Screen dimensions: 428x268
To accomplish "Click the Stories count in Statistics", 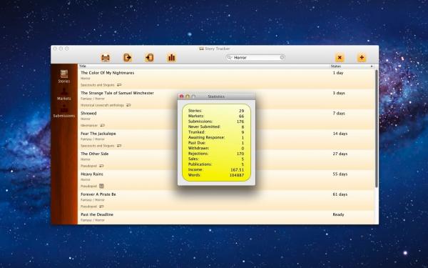I will click(x=241, y=111).
